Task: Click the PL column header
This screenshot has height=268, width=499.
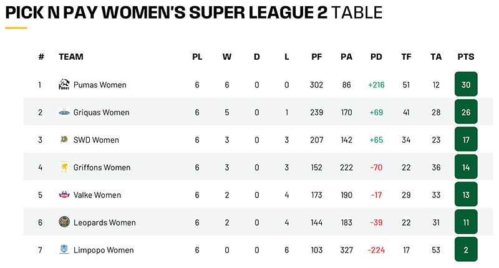Action: tap(197, 57)
